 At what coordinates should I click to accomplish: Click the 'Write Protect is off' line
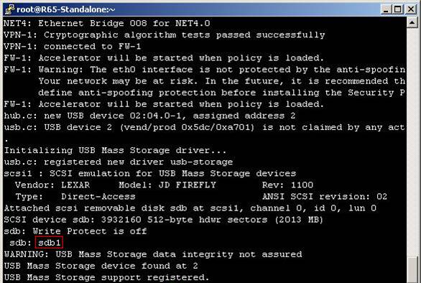click(x=75, y=231)
